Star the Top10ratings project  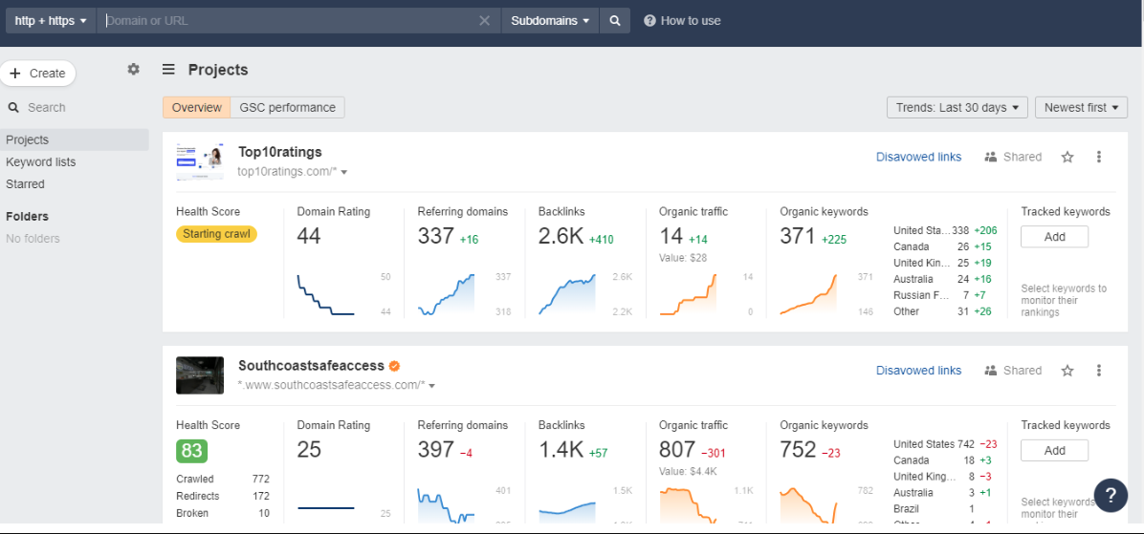click(x=1067, y=157)
